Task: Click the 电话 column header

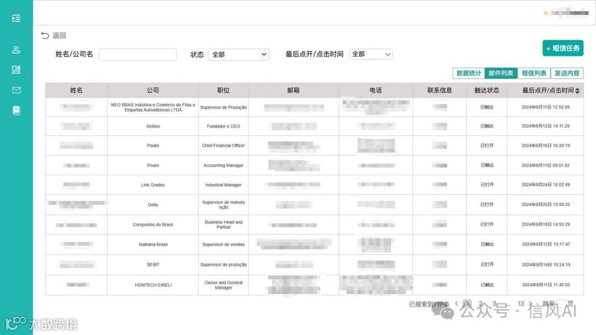Action: (376, 90)
